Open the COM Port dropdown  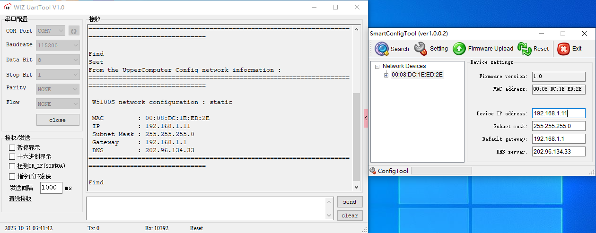(x=51, y=31)
